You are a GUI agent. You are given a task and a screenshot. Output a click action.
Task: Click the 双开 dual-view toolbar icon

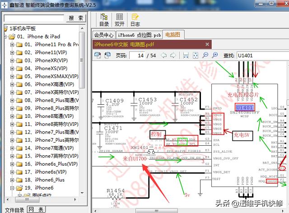click(x=120, y=20)
